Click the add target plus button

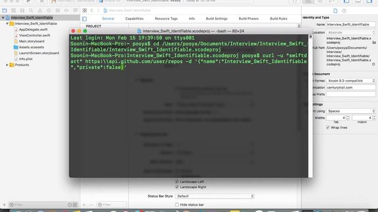pos(84,205)
